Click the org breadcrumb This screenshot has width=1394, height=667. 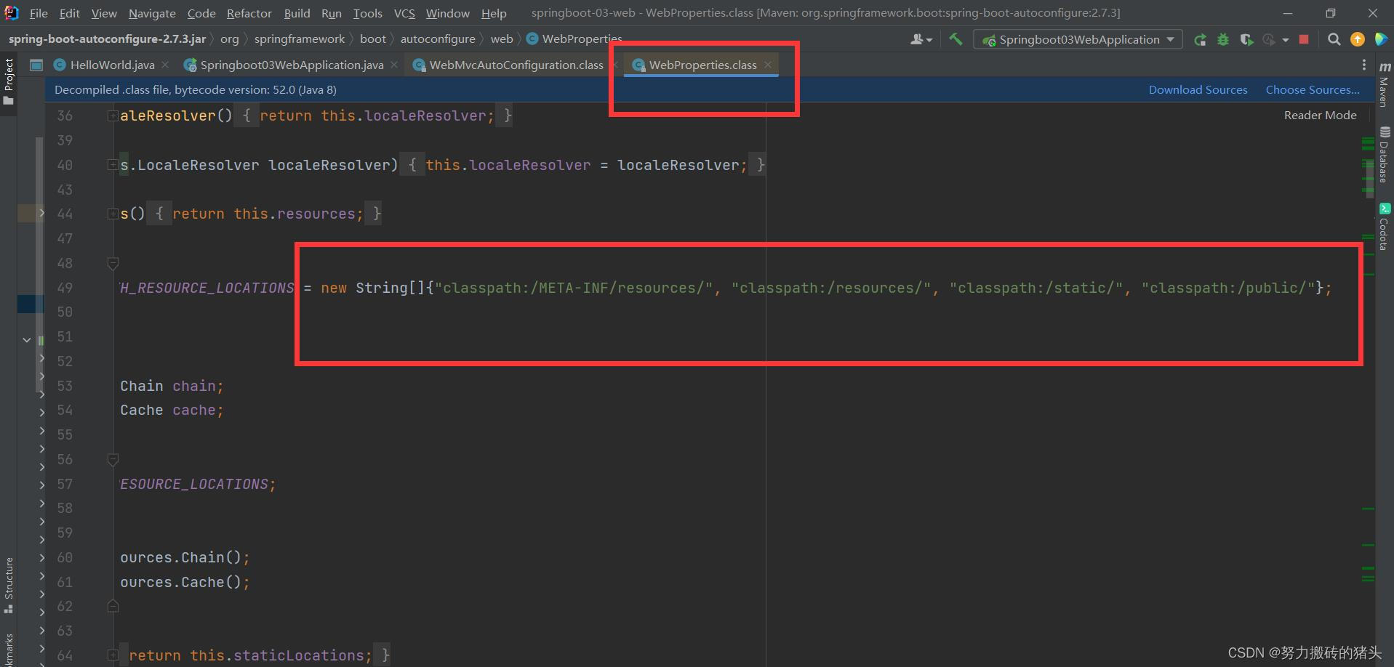click(x=229, y=39)
